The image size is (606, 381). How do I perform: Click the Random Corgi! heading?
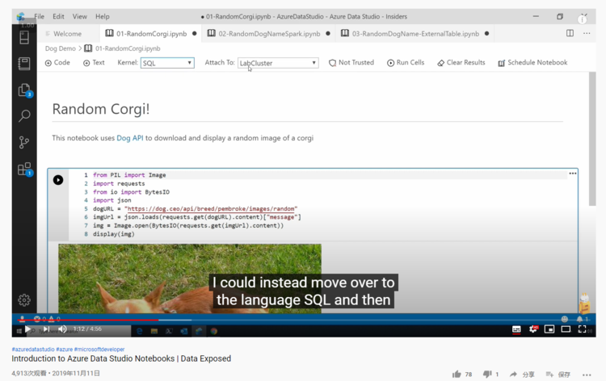coord(101,109)
